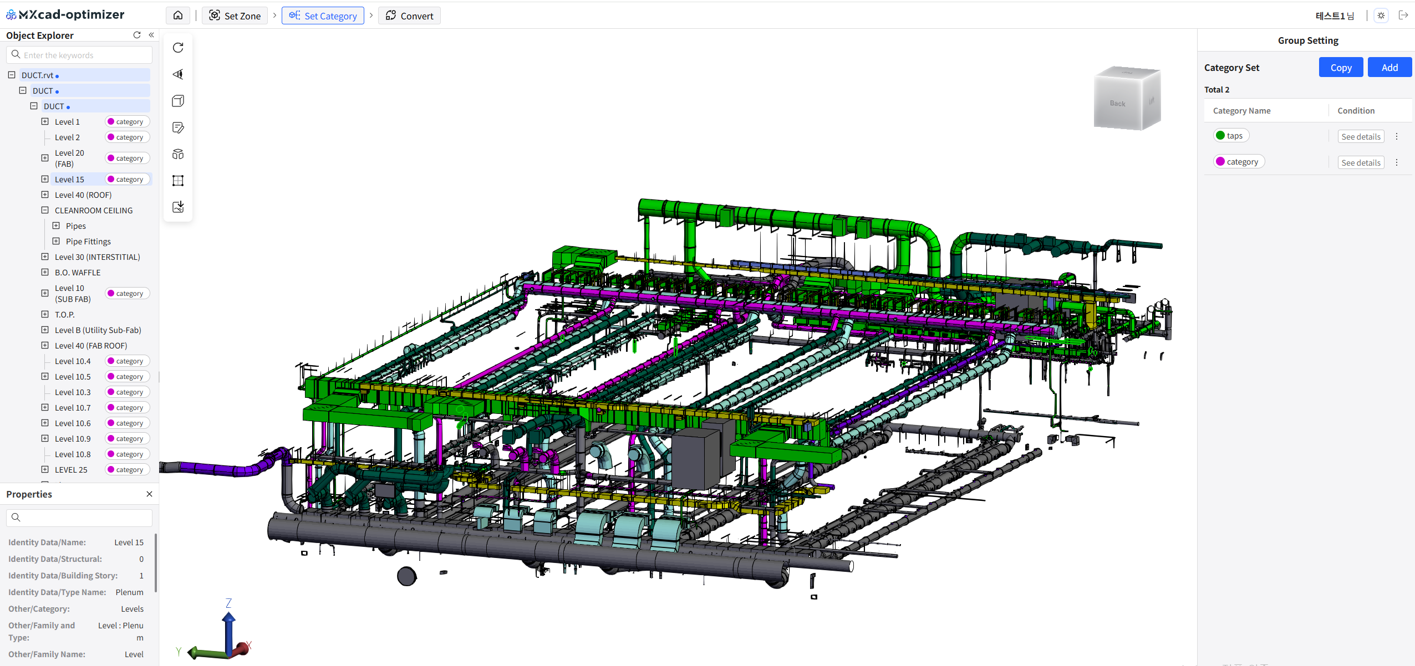Refresh the Object Explorer panel
The width and height of the screenshot is (1415, 666).
click(x=137, y=35)
